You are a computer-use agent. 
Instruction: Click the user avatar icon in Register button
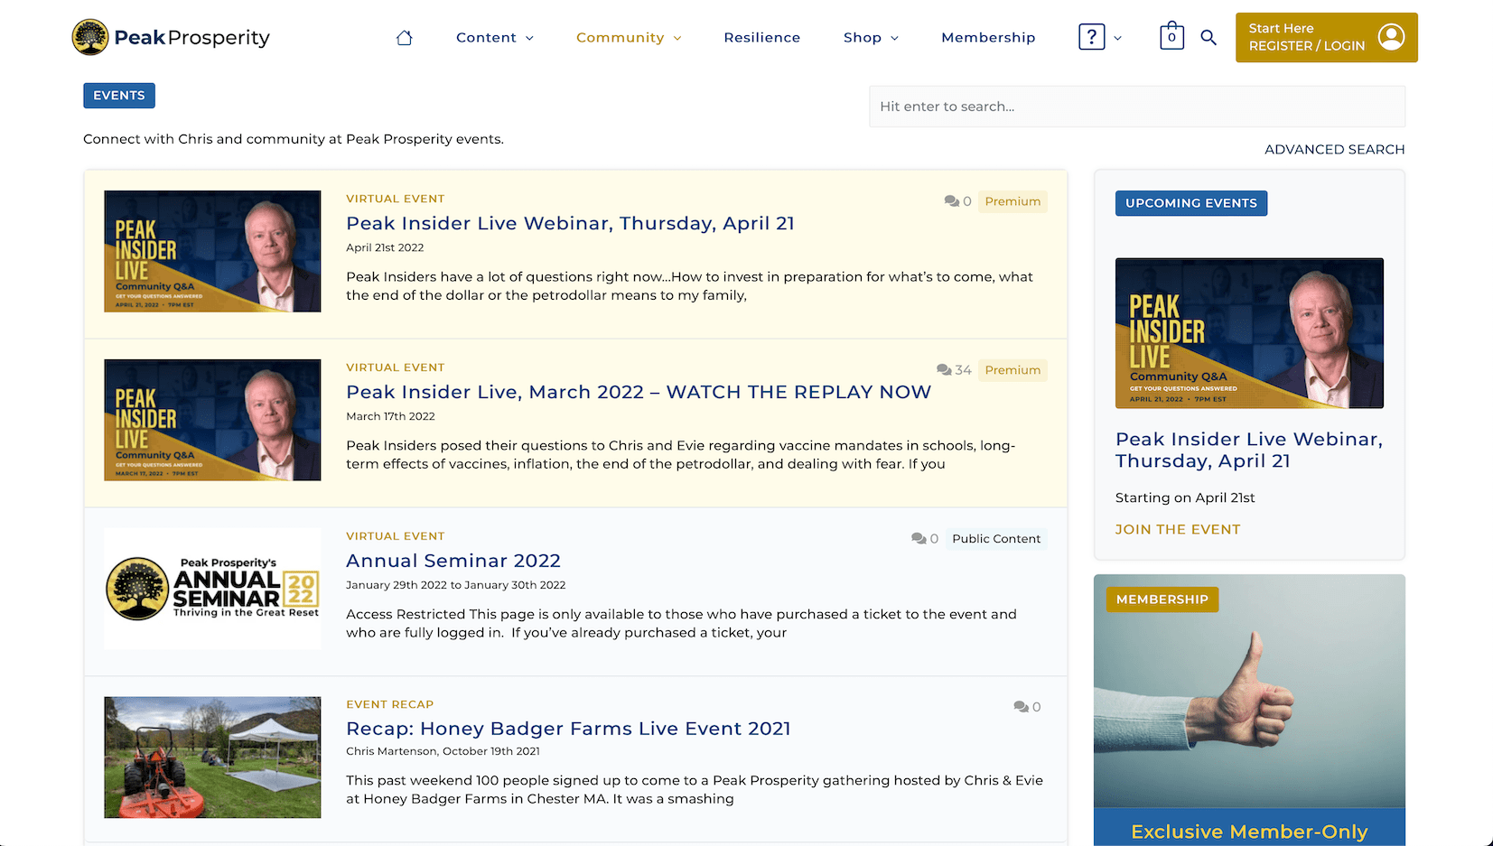coord(1391,37)
